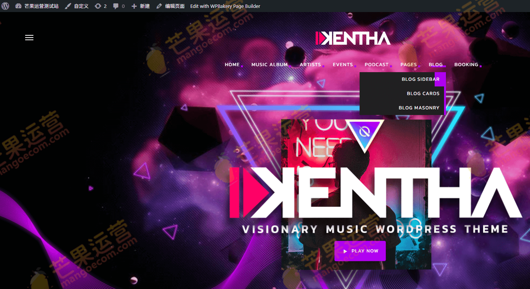Open the BLOG CARDS submenu entry
The height and width of the screenshot is (289, 530).
(x=423, y=93)
